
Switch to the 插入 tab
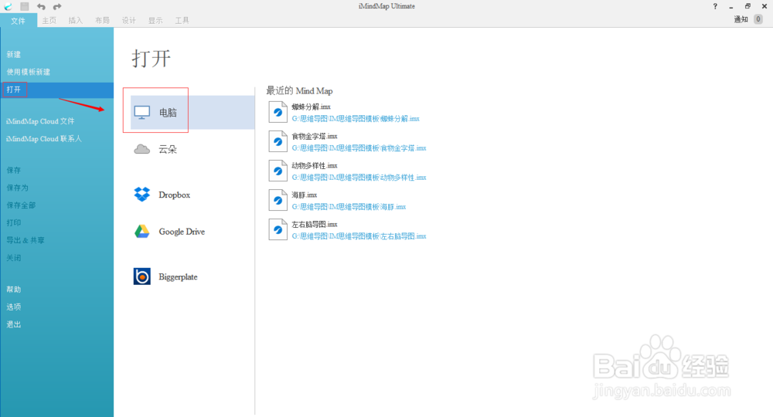[76, 21]
